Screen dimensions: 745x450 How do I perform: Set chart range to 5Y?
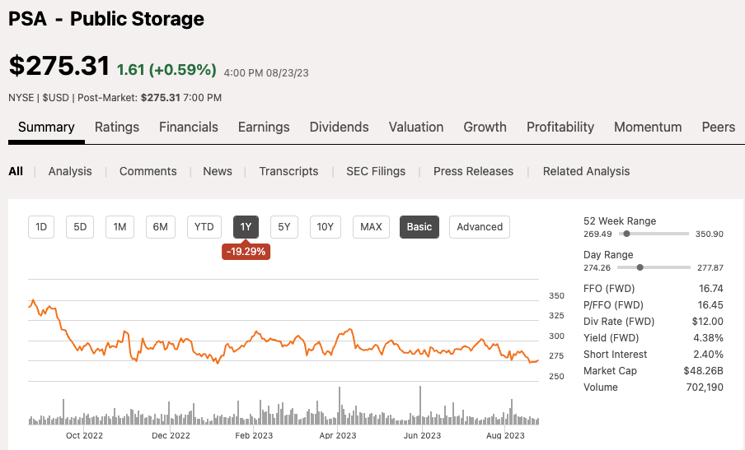284,227
